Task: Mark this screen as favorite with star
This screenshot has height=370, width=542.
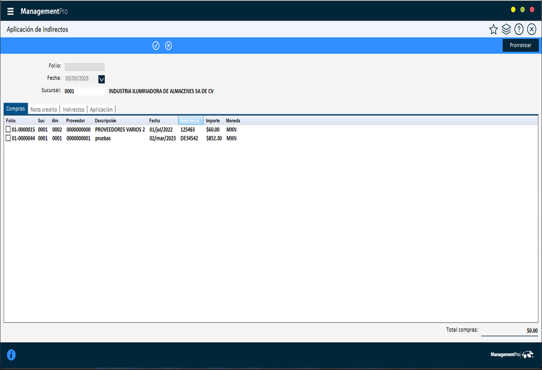Action: click(493, 30)
